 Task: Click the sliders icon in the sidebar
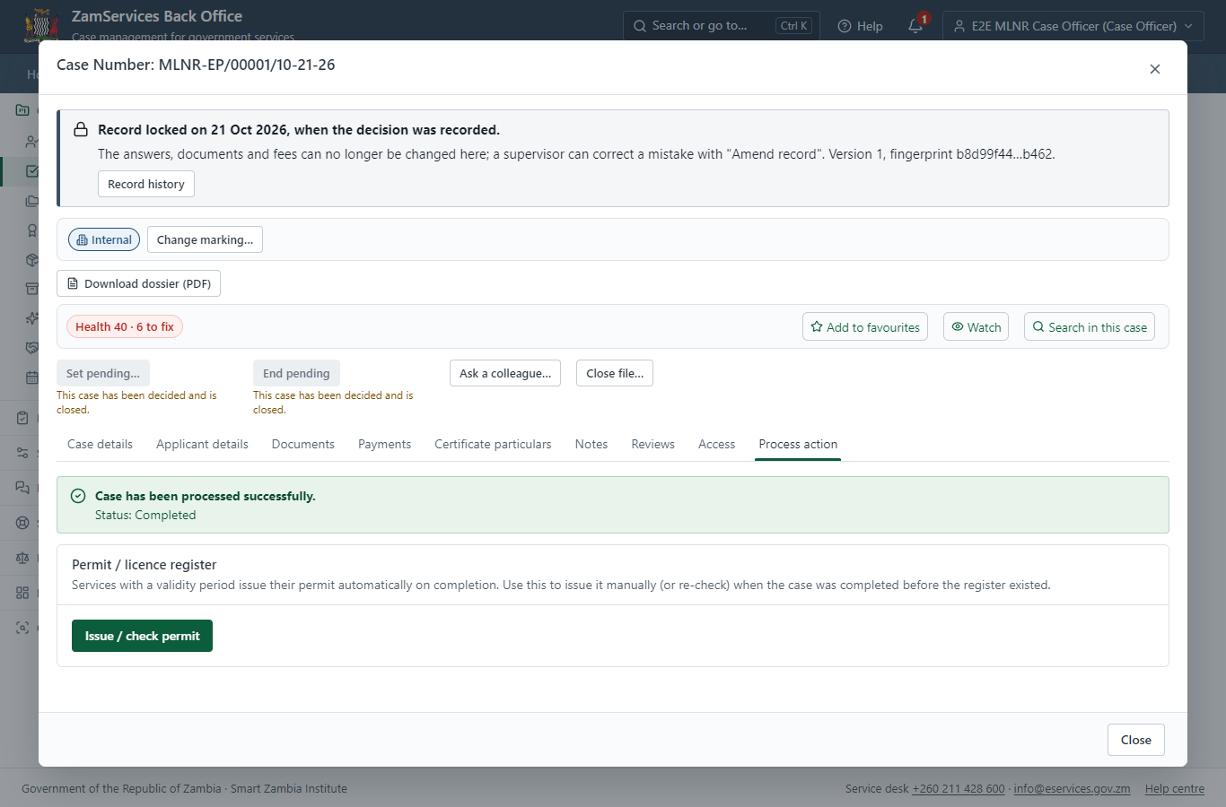pos(22,453)
